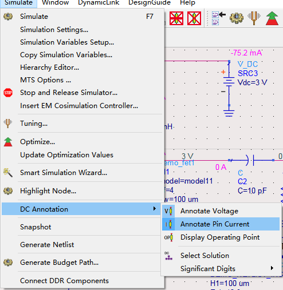The image size is (283, 290).
Task: Open MTS Options ...
Action: 82,80
